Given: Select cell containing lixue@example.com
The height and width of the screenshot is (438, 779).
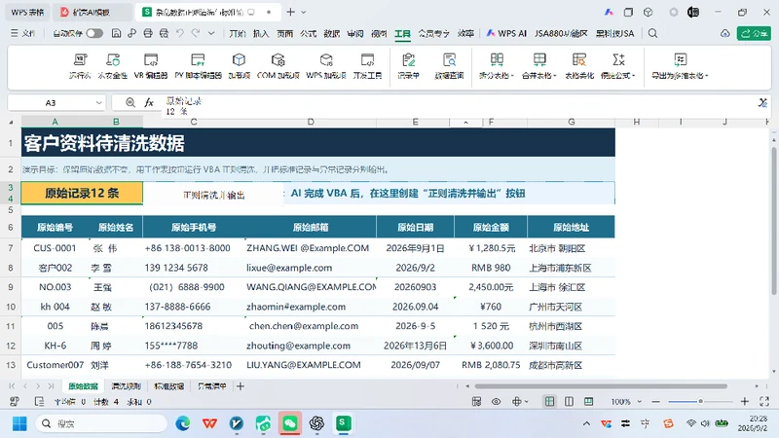Looking at the screenshot, I should pyautogui.click(x=310, y=268).
